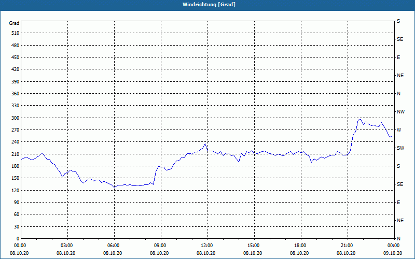Click the 08.10.20 date under 12:00
The height and width of the screenshot is (259, 415).
[206, 253]
